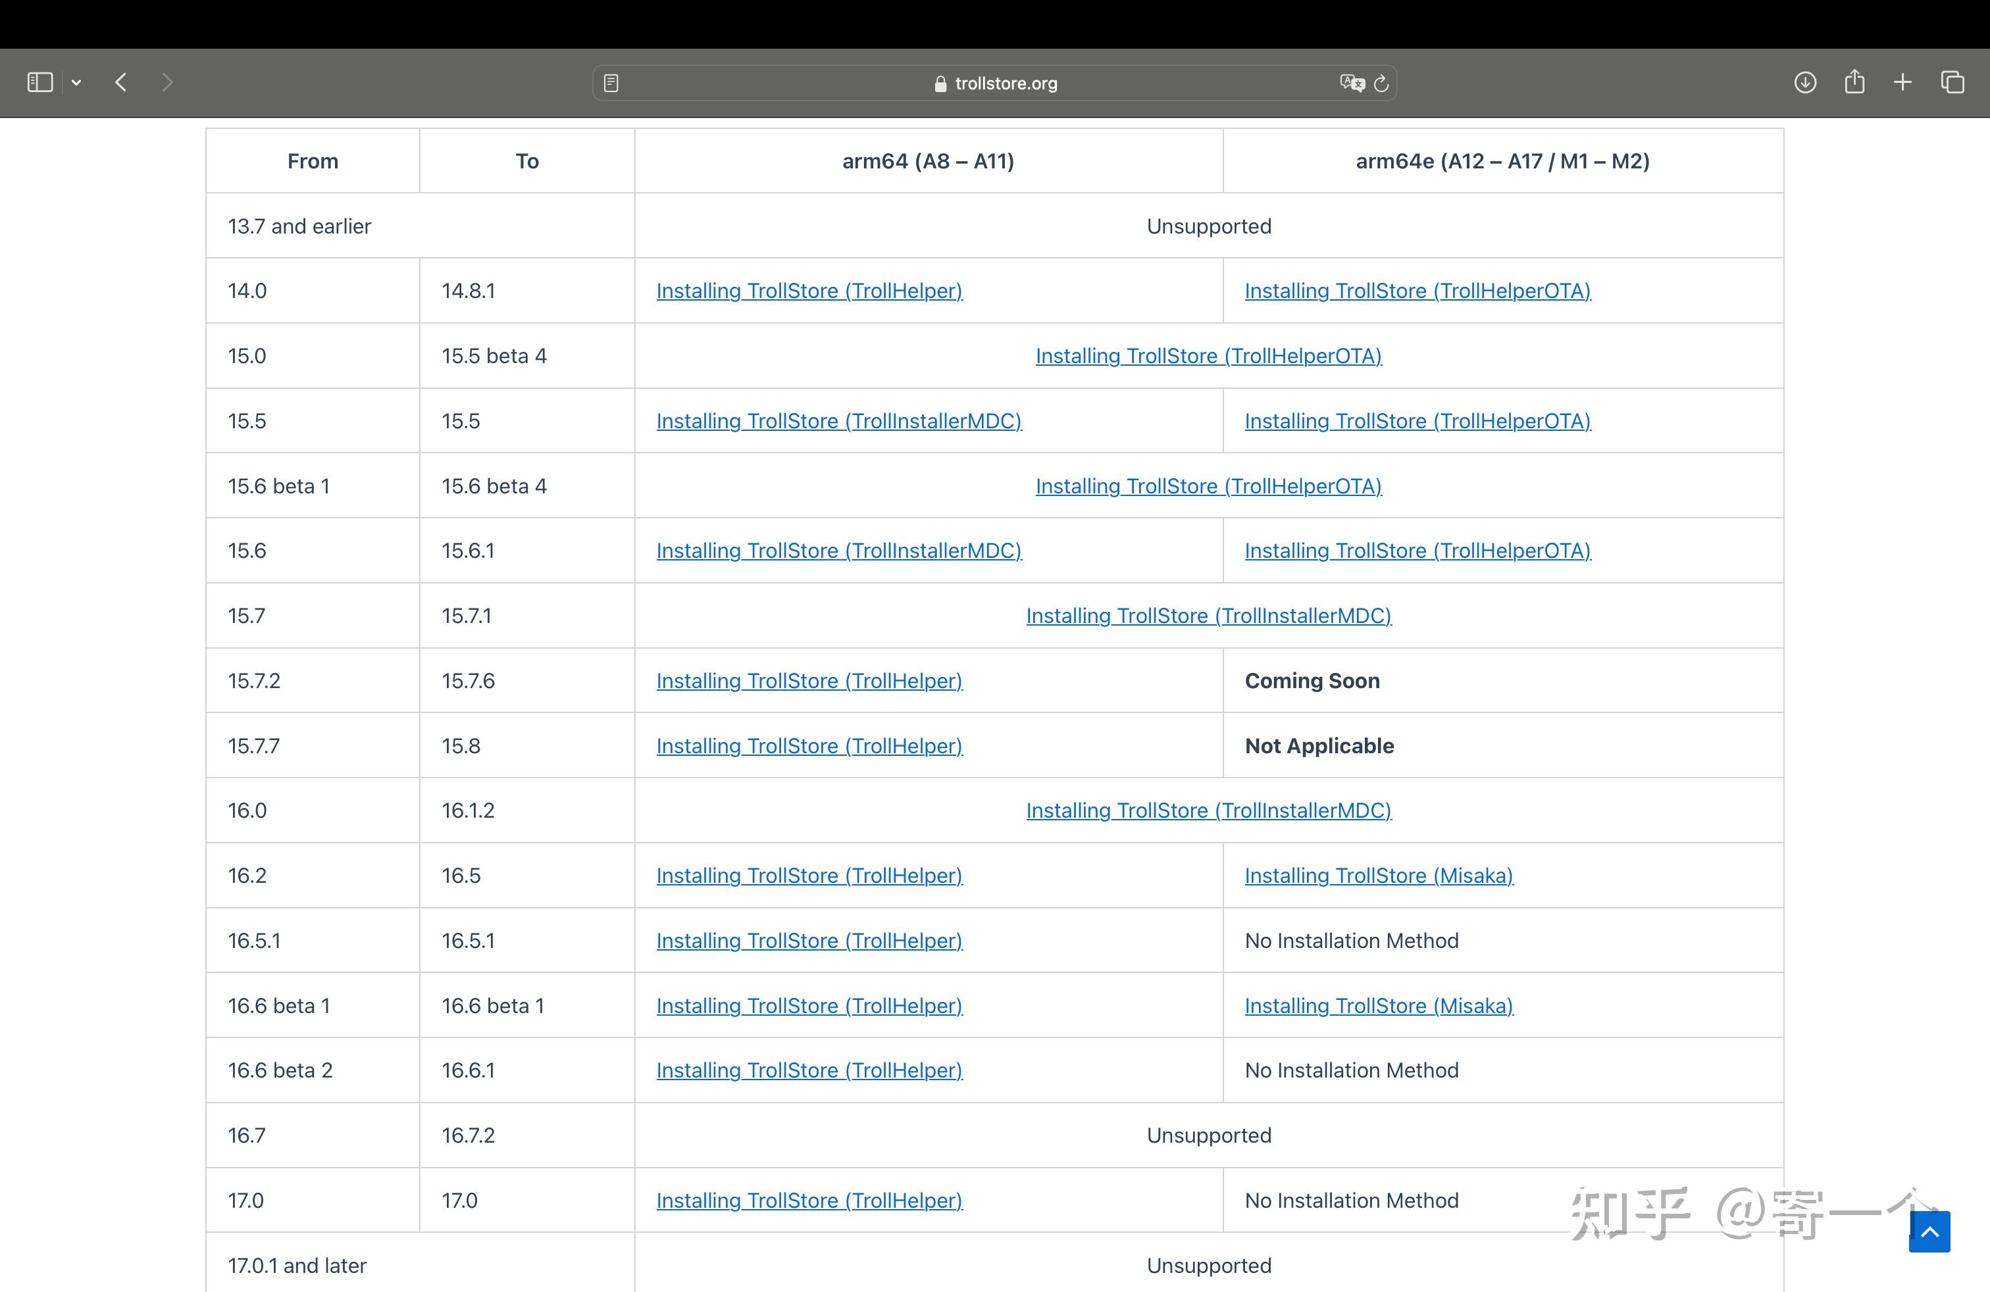Select 'No Installation Method' in 16.5.1 row
The width and height of the screenshot is (1990, 1292).
click(x=1351, y=941)
